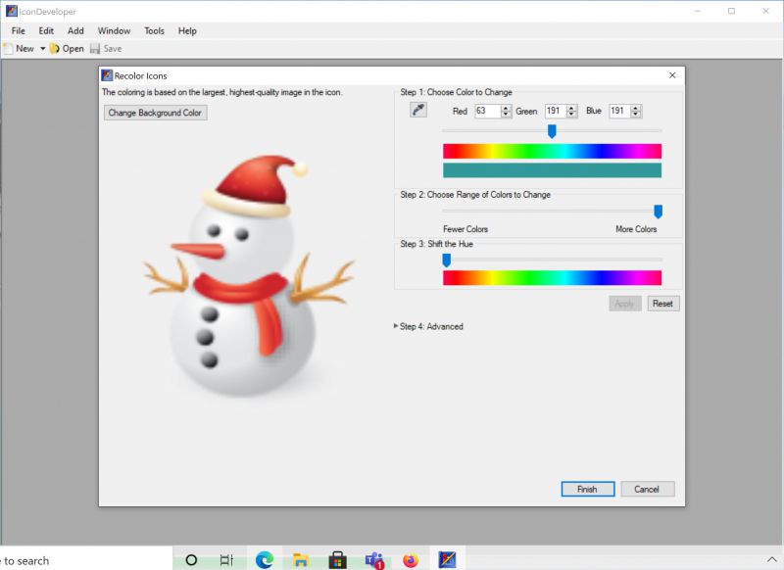This screenshot has height=570, width=784.
Task: Click inside the Red value field
Action: [x=485, y=111]
